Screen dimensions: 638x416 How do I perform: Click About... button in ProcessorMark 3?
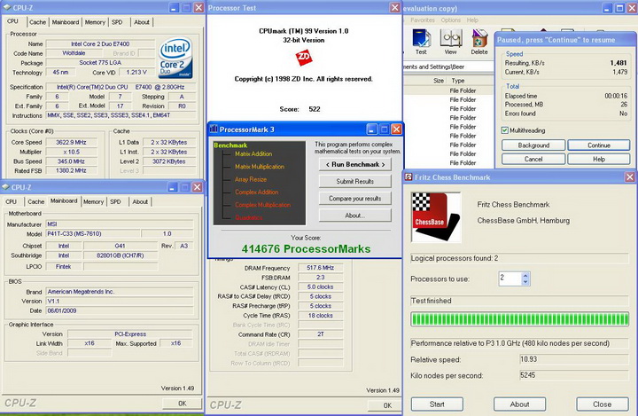tap(355, 216)
